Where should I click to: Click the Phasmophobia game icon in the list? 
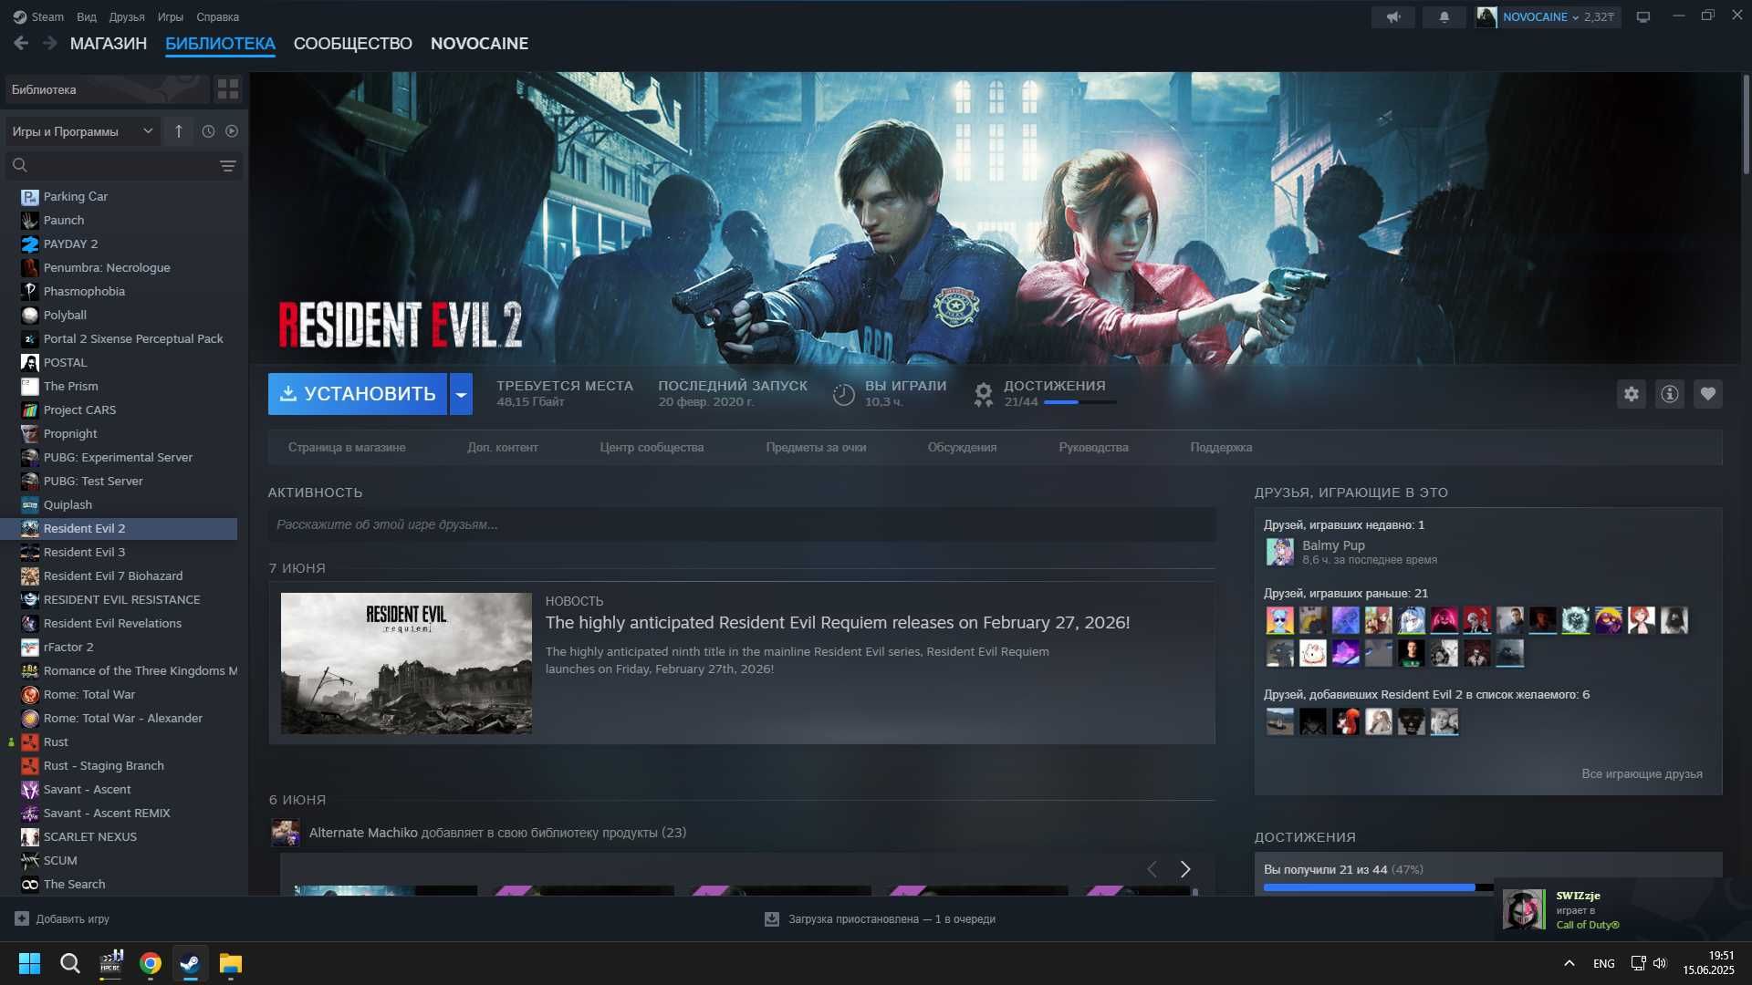[x=30, y=291]
